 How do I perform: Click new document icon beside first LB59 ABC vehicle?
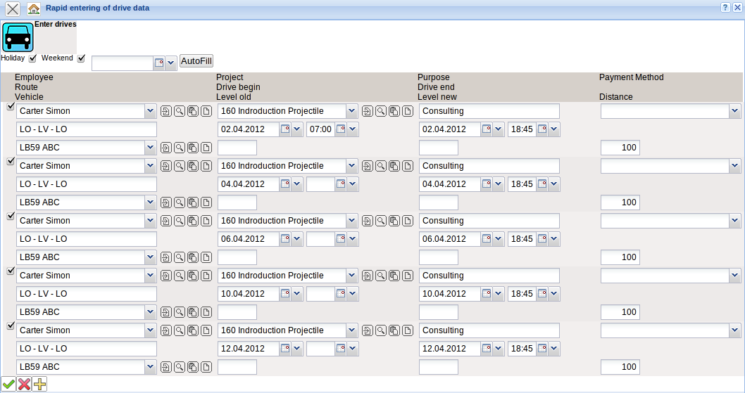coord(206,148)
